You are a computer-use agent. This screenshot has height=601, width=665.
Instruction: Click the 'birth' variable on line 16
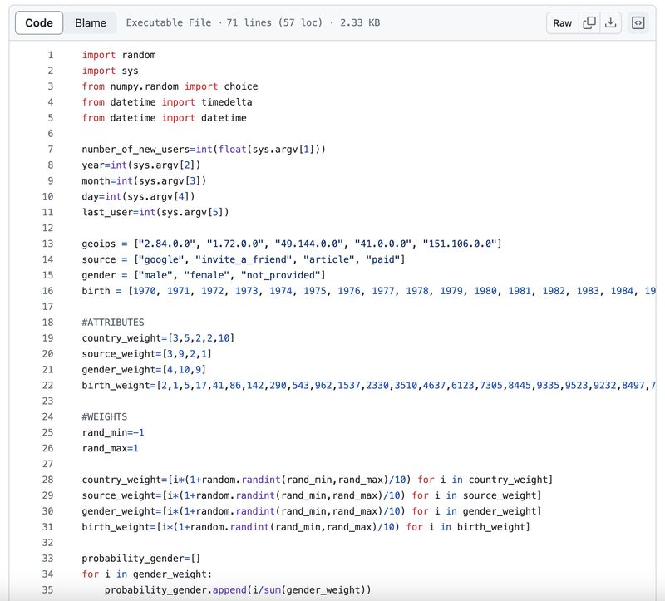click(x=96, y=291)
